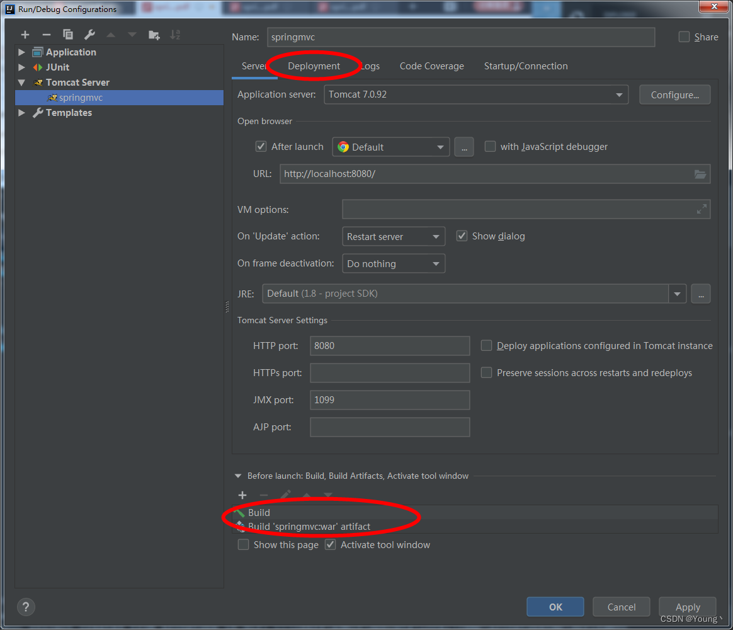Viewport: 733px width, 630px height.
Task: Browse JRE with ellipsis button
Action: 701,294
